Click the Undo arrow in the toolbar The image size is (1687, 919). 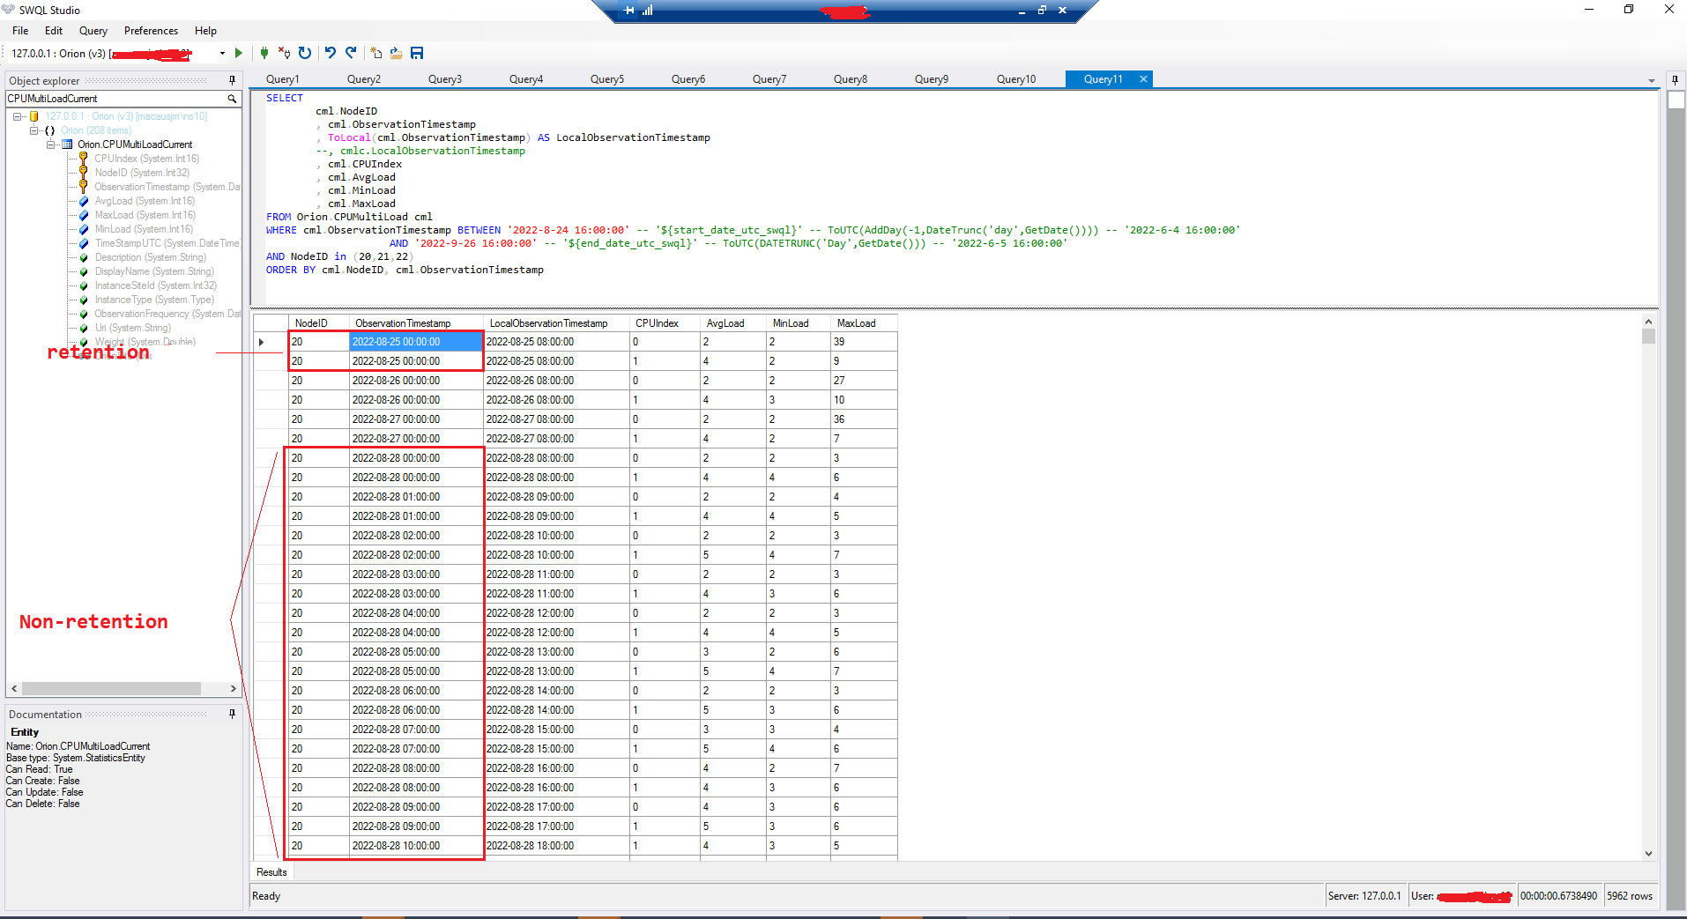click(x=331, y=54)
